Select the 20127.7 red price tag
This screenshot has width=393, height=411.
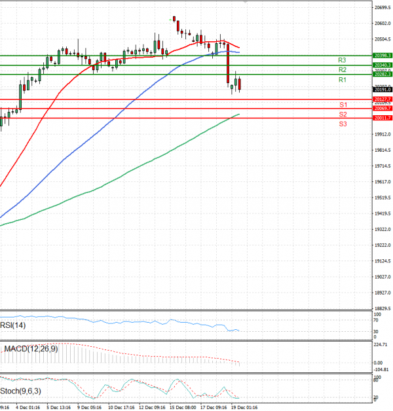point(383,99)
